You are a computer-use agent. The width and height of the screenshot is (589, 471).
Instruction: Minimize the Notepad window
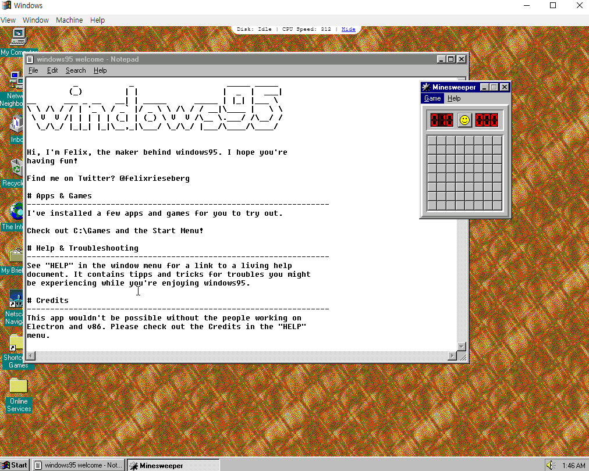click(x=441, y=59)
